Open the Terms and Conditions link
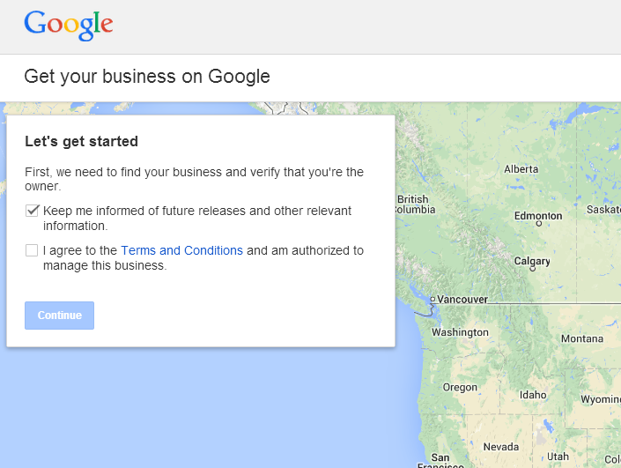 tap(181, 250)
